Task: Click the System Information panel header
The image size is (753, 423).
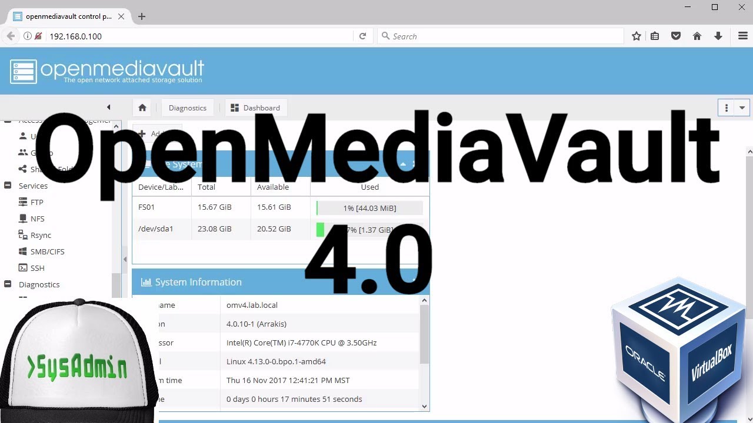Action: coord(281,282)
